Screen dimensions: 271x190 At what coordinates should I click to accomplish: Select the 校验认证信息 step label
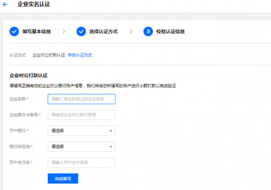point(170,32)
